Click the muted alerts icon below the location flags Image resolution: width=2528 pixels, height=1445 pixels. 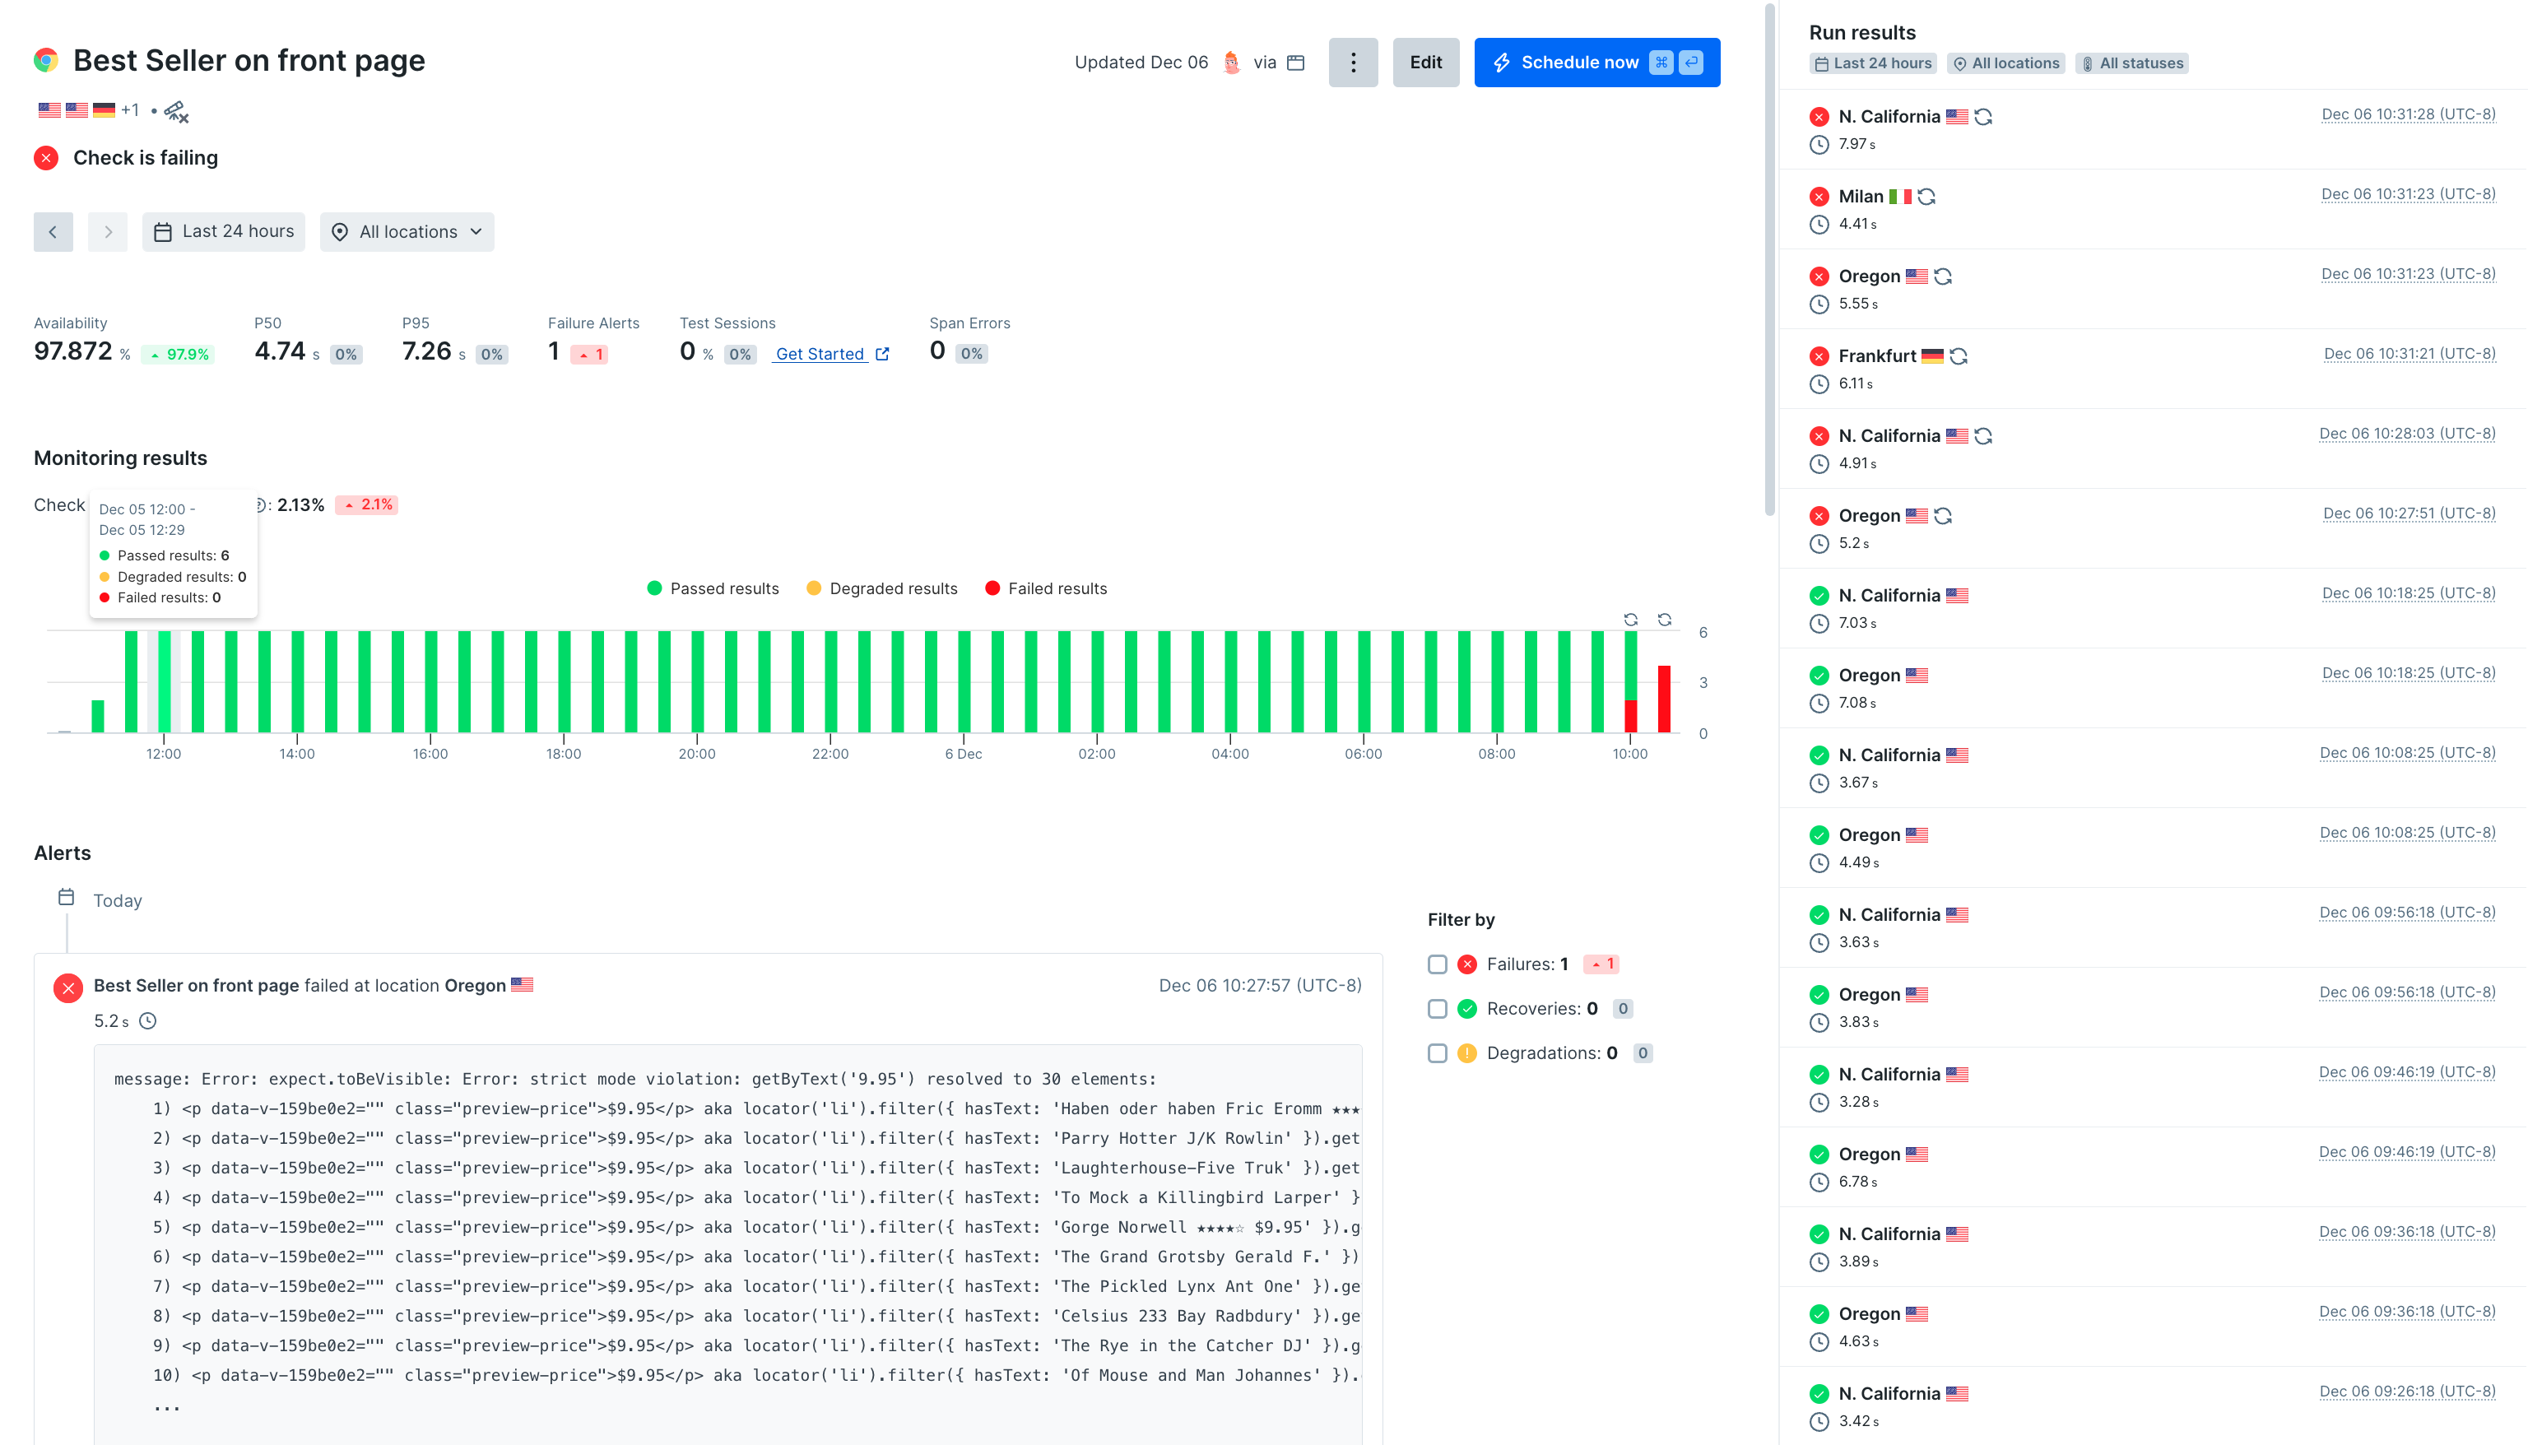click(175, 111)
